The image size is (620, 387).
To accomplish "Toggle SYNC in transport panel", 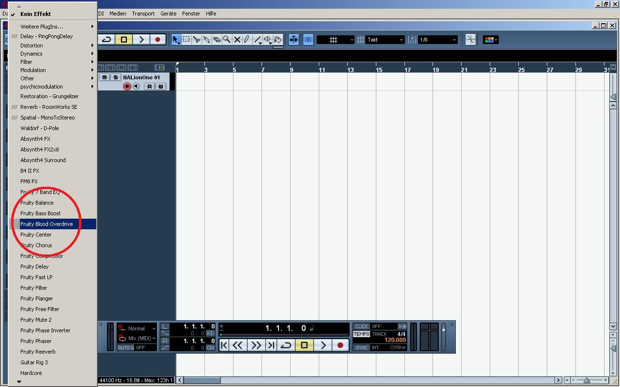I will pyautogui.click(x=361, y=347).
